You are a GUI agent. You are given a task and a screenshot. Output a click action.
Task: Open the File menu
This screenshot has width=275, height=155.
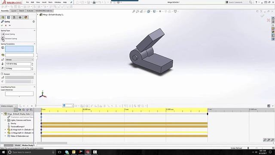click(27, 2)
